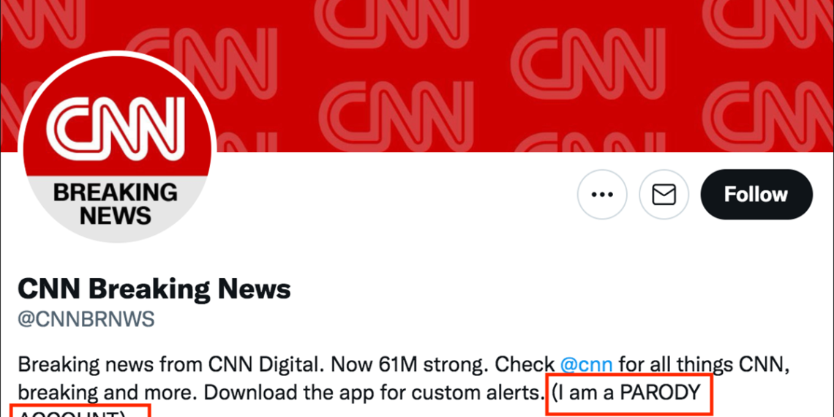This screenshot has width=834, height=417.
Task: Click the @CNNBRNWS handle text
Action: click(x=86, y=320)
